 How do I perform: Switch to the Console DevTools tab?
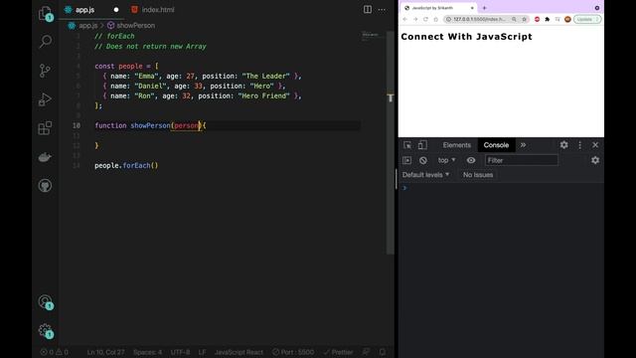496,145
